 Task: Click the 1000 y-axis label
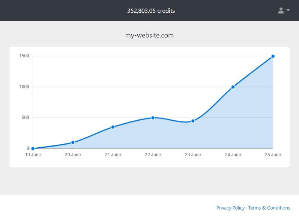point(24,87)
